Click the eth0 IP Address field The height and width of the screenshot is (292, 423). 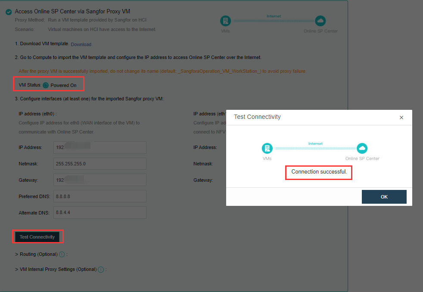(100, 147)
